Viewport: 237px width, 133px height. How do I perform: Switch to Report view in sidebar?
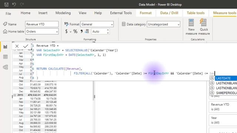pyautogui.click(x=6, y=47)
